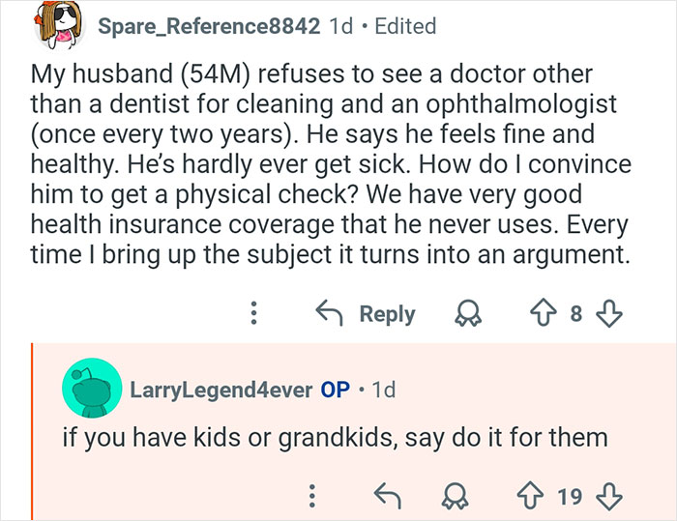The image size is (677, 521).
Task: Click the 1d timestamp on top comment
Action: tap(340, 26)
